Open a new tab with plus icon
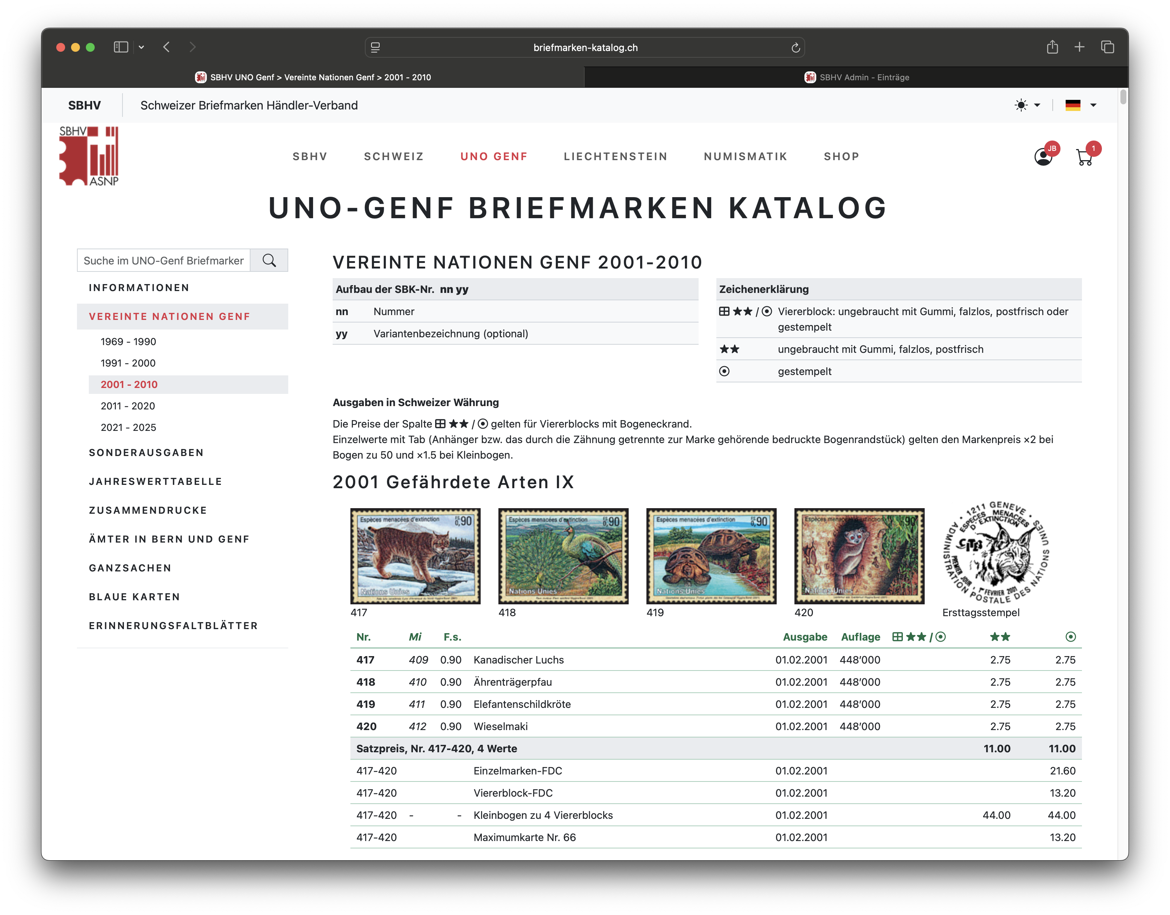The width and height of the screenshot is (1170, 915). tap(1079, 47)
